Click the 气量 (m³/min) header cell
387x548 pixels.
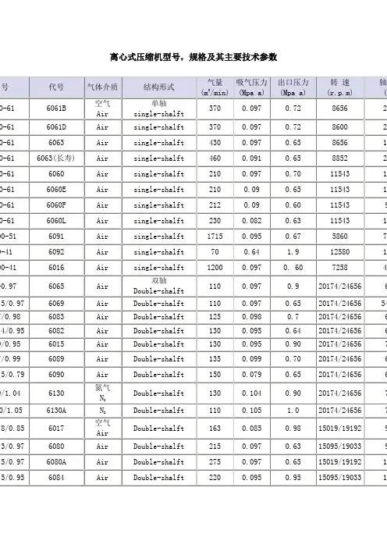[x=215, y=87]
